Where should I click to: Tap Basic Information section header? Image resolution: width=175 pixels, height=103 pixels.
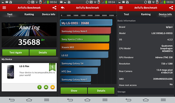pyautogui.click(x=126, y=21)
